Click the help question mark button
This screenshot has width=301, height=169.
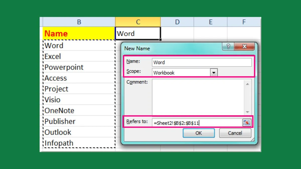tap(228, 47)
